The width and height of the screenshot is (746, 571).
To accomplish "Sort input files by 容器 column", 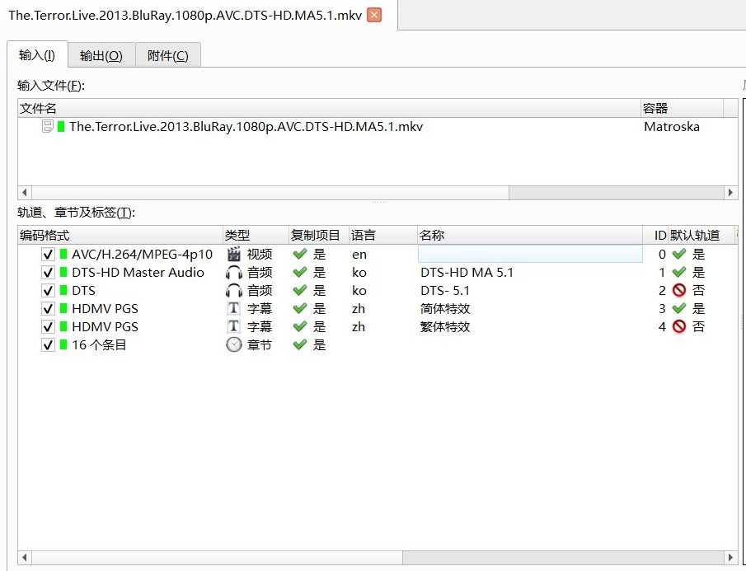I will pos(682,109).
